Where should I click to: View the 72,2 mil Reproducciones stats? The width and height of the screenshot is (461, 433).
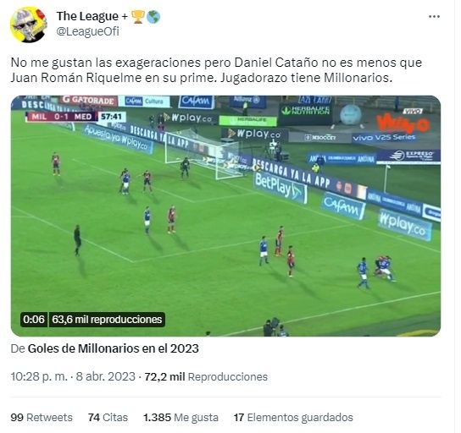(206, 376)
